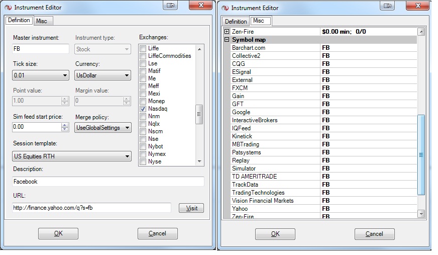Open the Session template dropdown
The image size is (438, 255).
72,156
